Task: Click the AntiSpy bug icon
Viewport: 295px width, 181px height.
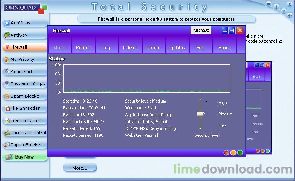Action: (7, 35)
